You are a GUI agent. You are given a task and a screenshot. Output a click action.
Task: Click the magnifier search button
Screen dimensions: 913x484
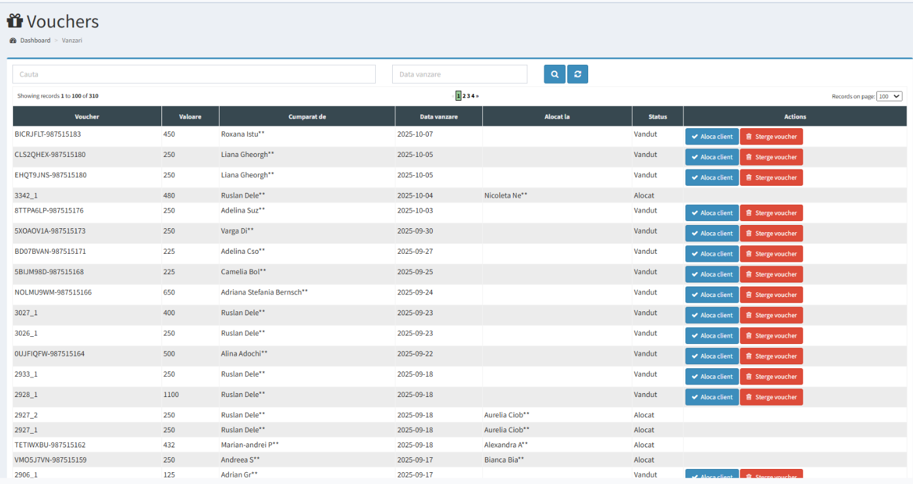[x=554, y=75]
